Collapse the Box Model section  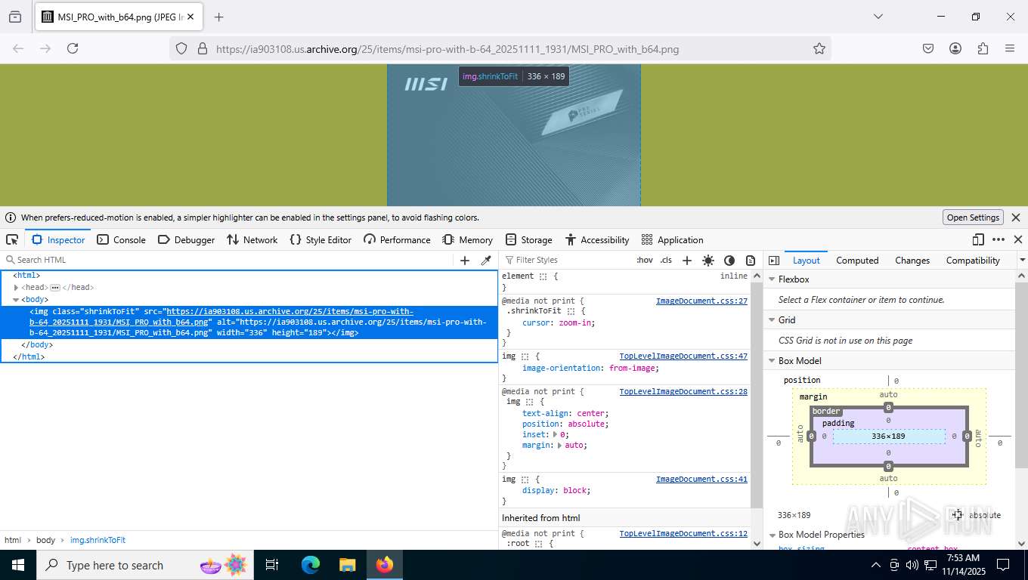click(773, 361)
